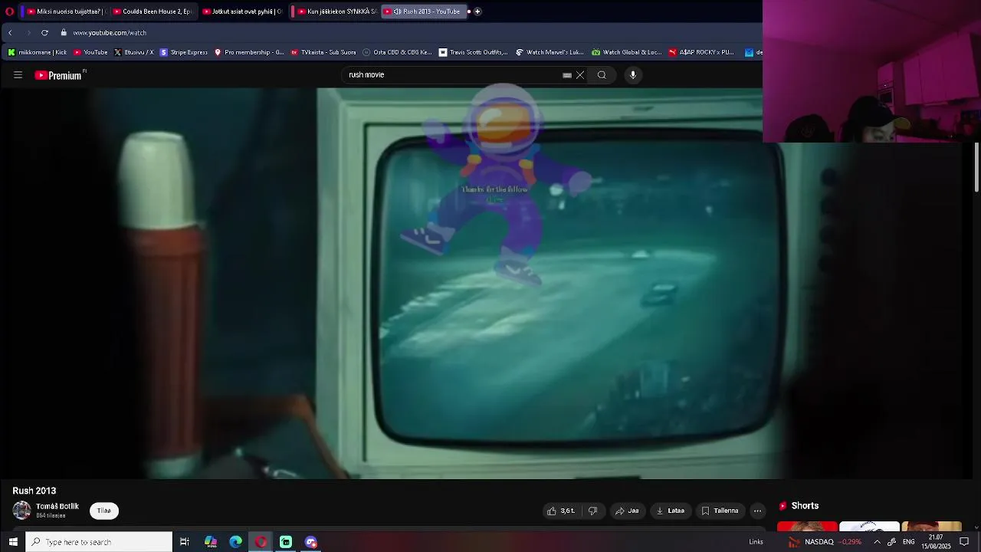Select the 'Rush 2013 - YouTube' tab

[423, 11]
